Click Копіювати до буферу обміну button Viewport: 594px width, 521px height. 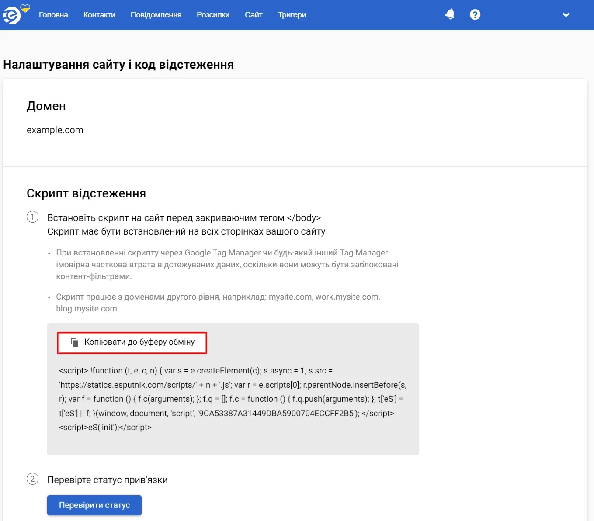tap(132, 343)
